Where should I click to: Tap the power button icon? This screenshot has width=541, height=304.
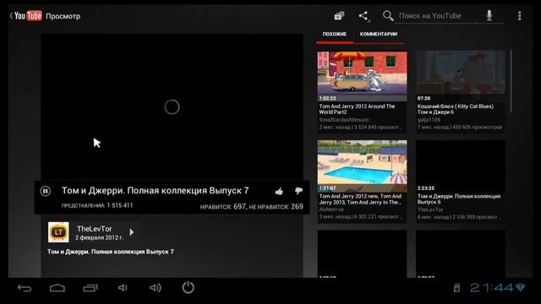(x=188, y=287)
